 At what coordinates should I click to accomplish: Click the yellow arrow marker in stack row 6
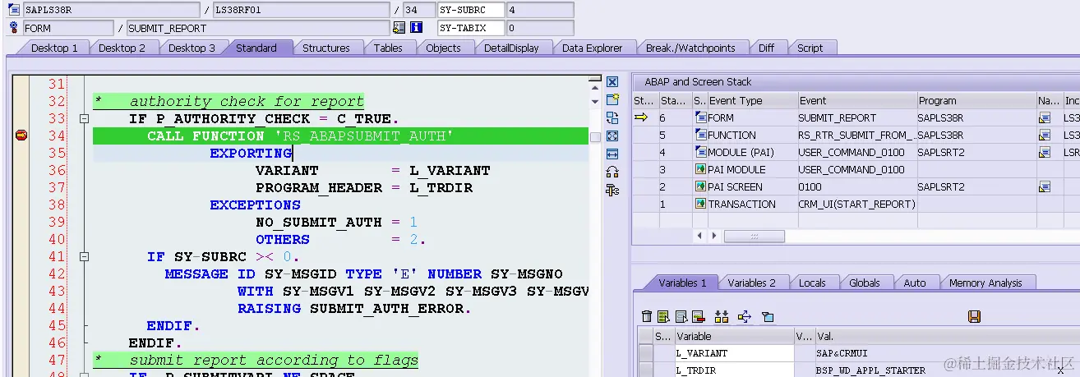coord(642,118)
